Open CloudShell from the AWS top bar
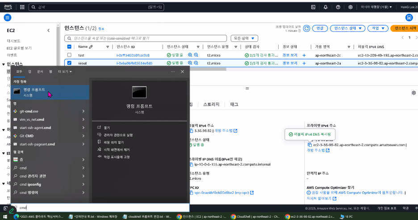The width and height of the screenshot is (418, 220). point(313,7)
